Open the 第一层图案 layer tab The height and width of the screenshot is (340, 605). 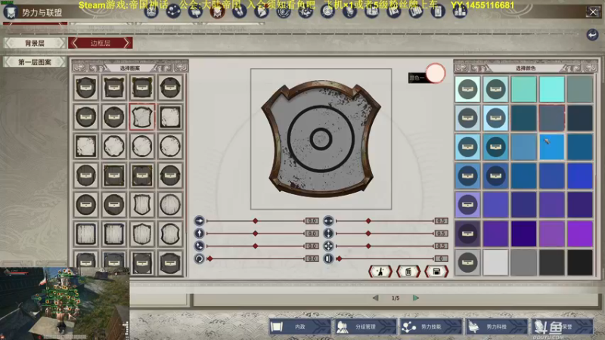pyautogui.click(x=34, y=62)
